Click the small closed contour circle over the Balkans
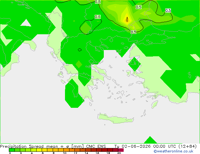 [x=80, y=50]
